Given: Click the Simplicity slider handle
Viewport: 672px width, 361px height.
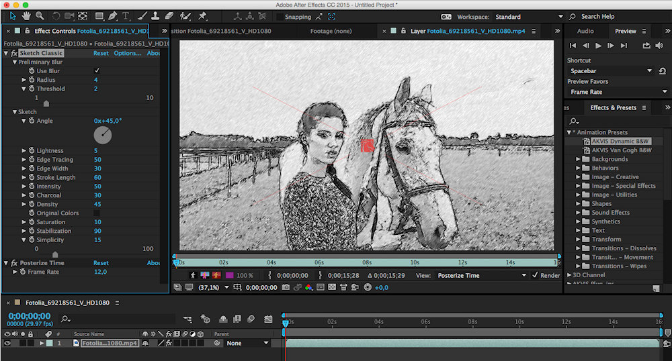Looking at the screenshot, I should click(55, 254).
